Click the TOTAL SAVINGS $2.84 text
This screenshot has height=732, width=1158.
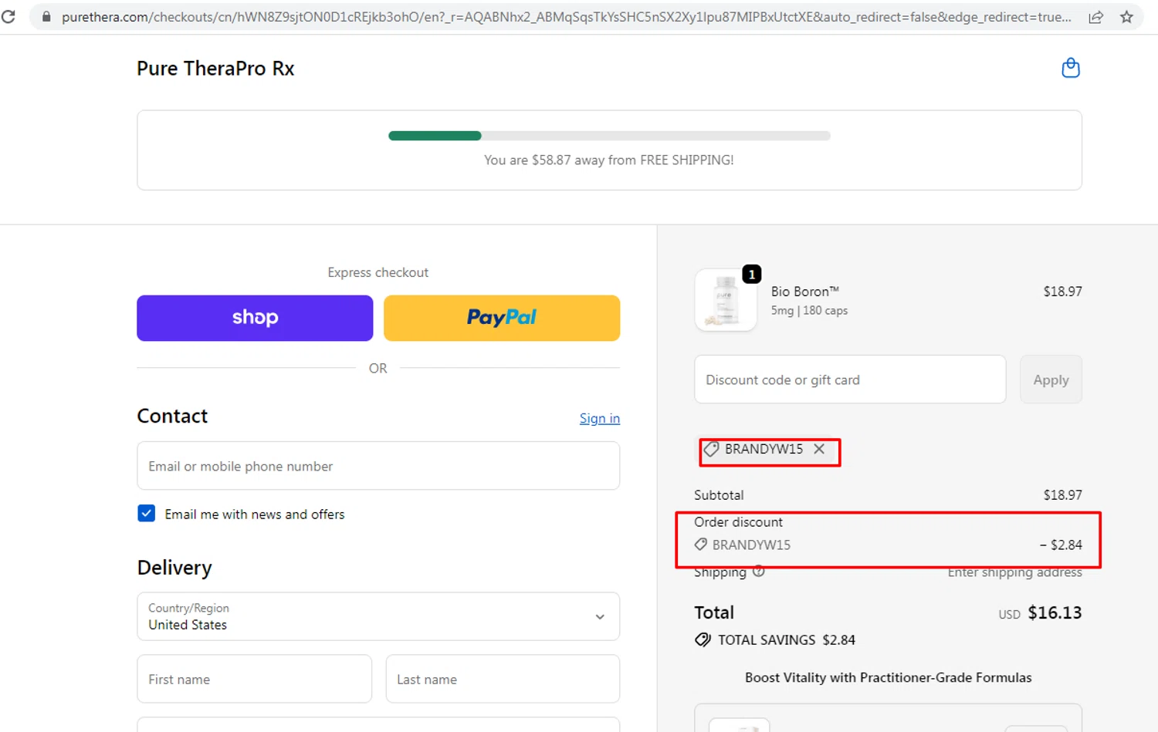coord(787,640)
